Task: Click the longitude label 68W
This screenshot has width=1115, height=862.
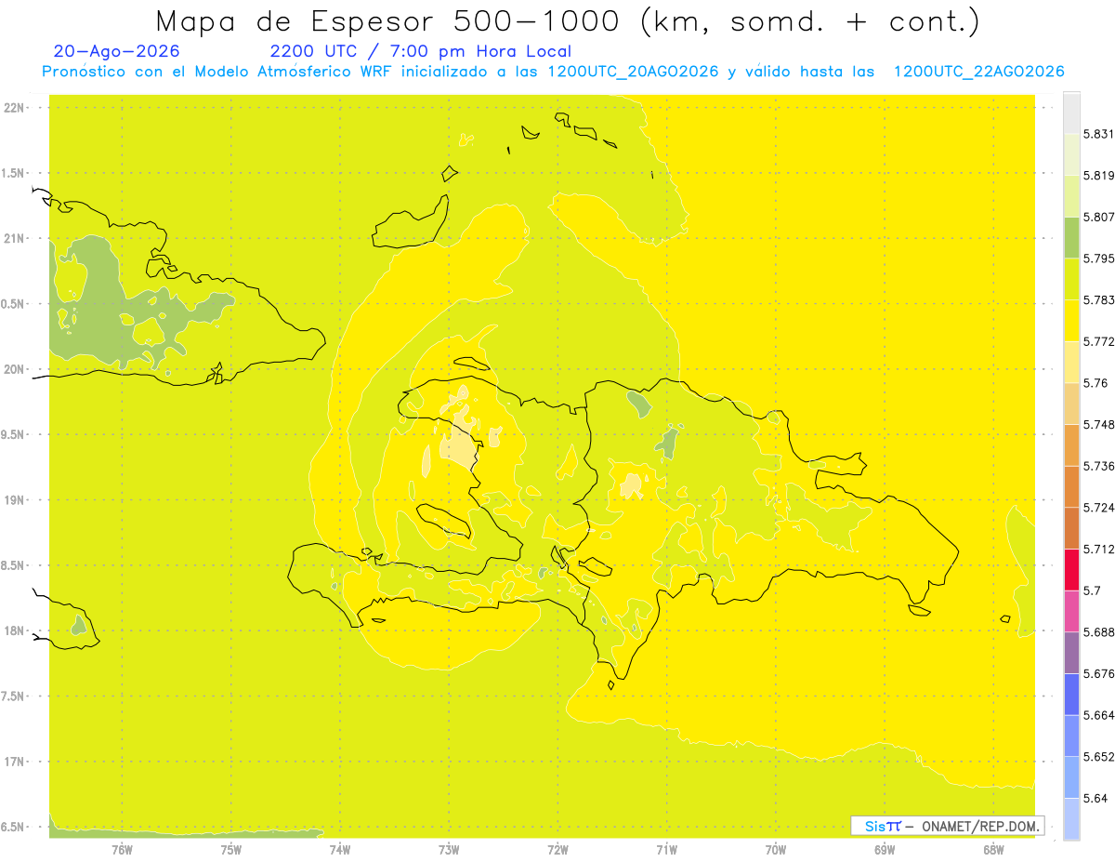Action: (x=993, y=849)
